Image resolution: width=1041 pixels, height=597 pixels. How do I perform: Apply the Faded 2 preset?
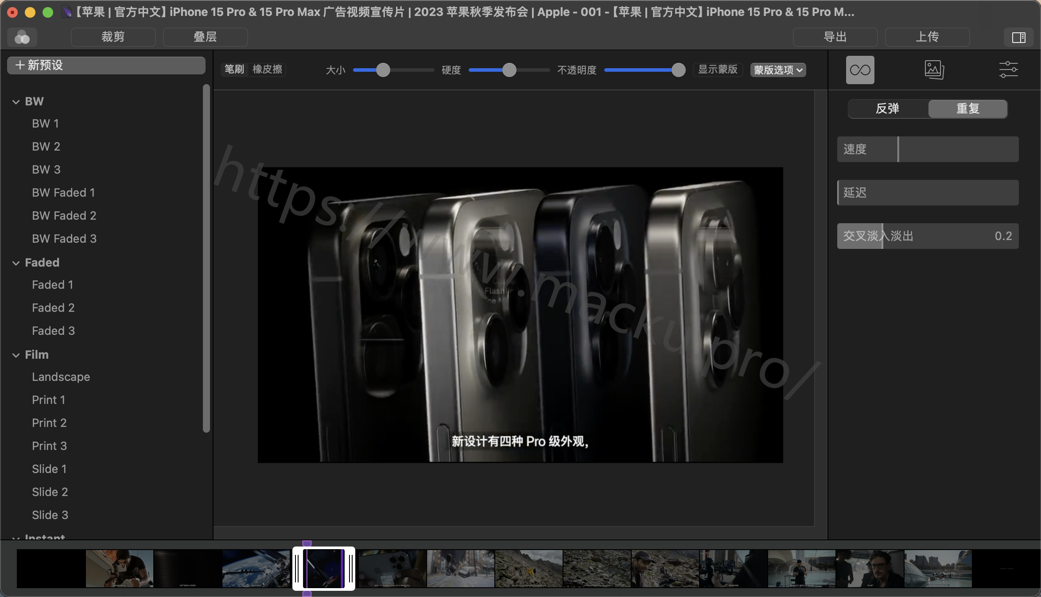pyautogui.click(x=53, y=308)
